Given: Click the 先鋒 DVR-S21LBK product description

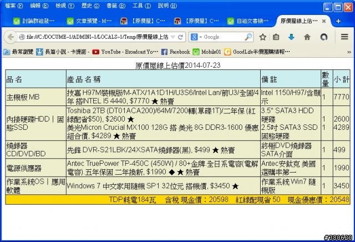Looking at the screenshot, I should pyautogui.click(x=151, y=150).
